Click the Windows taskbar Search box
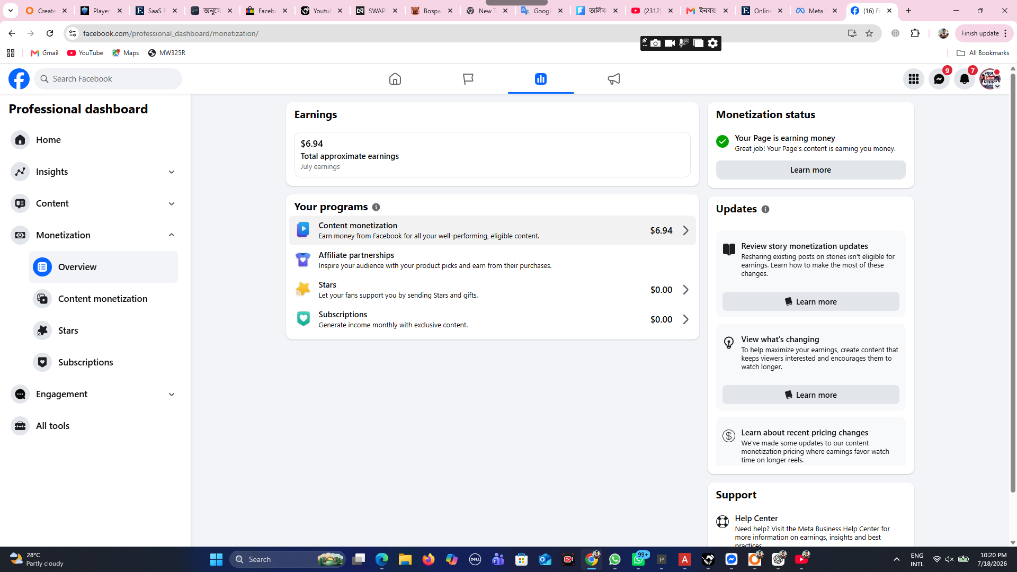Image resolution: width=1017 pixels, height=572 pixels. 288,559
